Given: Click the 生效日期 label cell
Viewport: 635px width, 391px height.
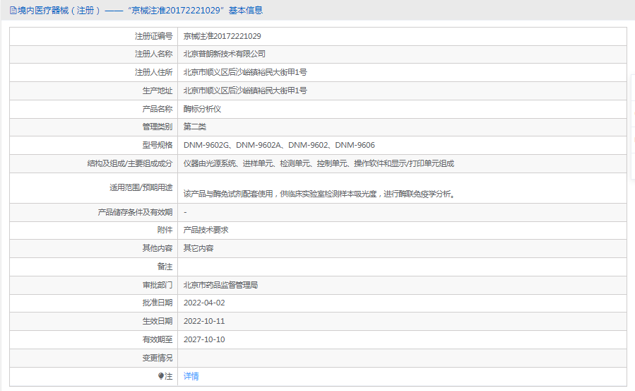Looking at the screenshot, I should 93,321.
